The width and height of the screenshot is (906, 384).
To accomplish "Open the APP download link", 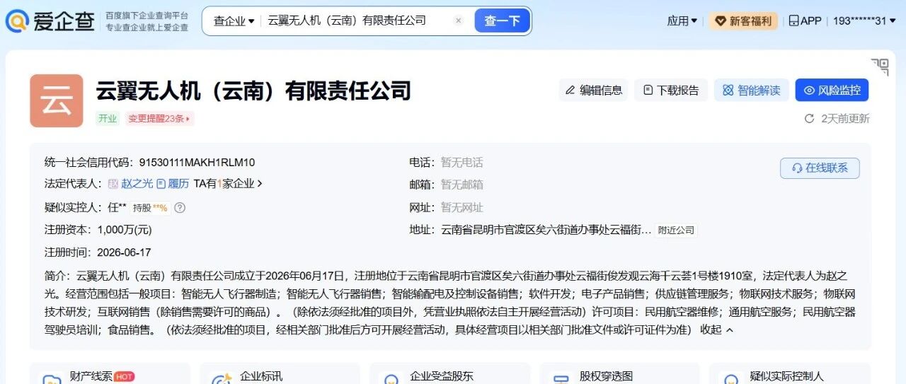I will (x=805, y=21).
